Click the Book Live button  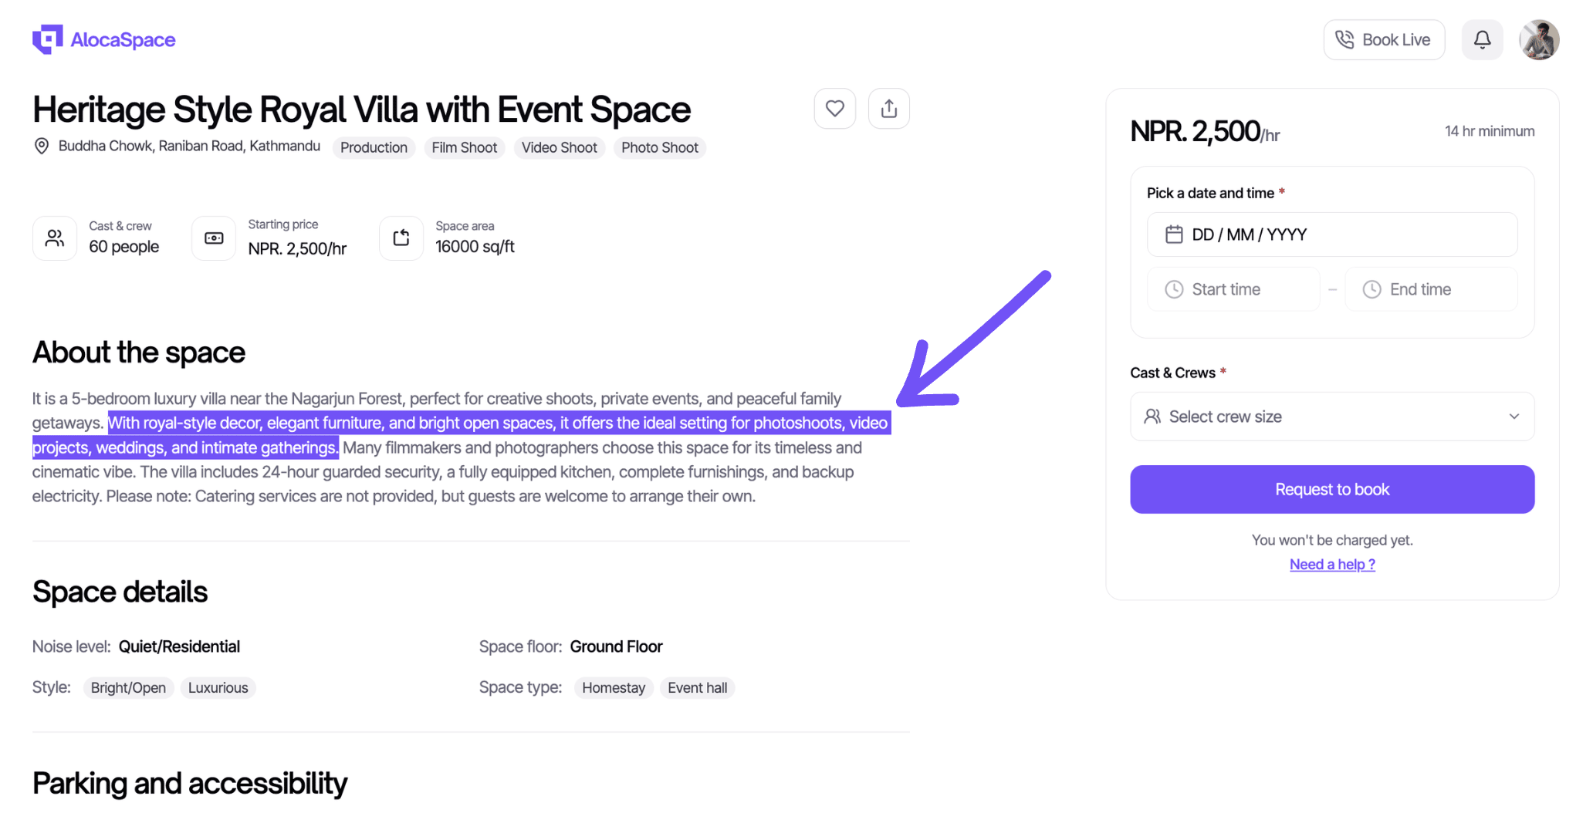(1383, 40)
